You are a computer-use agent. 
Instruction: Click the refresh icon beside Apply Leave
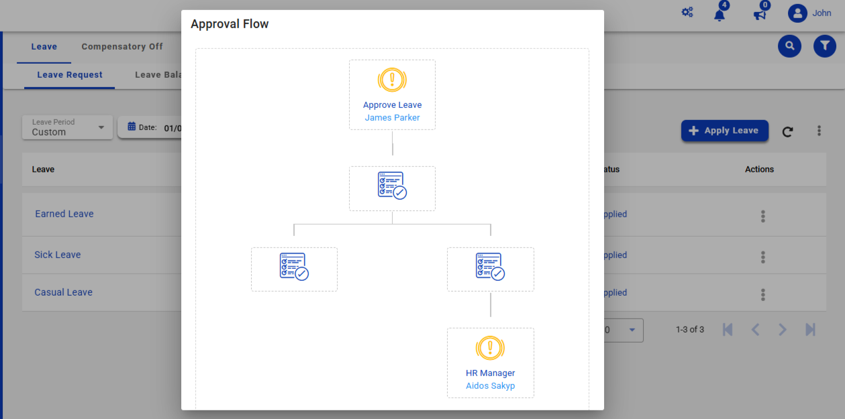coord(787,131)
